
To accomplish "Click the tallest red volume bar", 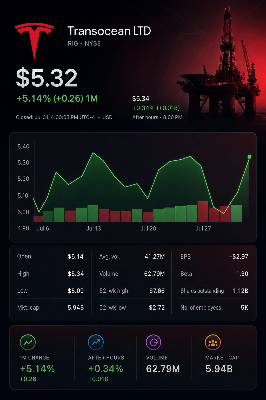I will (203, 211).
